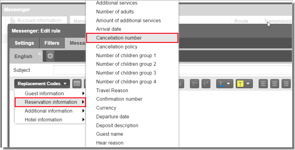295x150 pixels.
Task: Open the Replacement Codes dropdown
Action: pos(42,84)
